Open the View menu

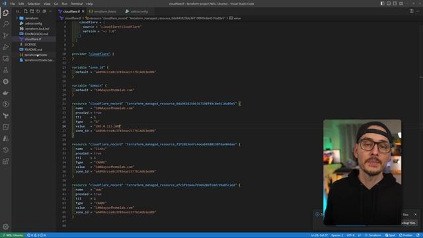click(47, 4)
